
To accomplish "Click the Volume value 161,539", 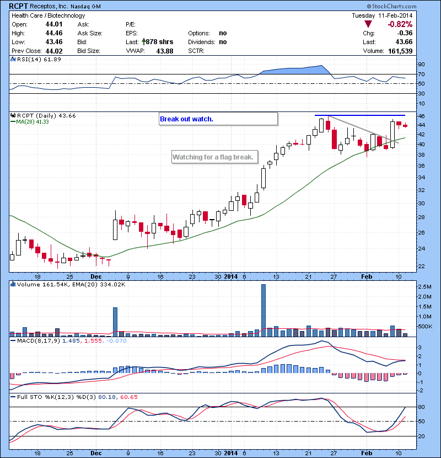I will [x=400, y=51].
